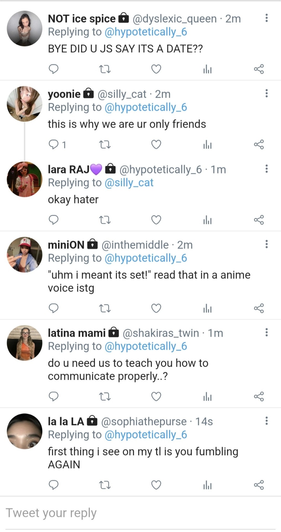
Task: Open more options on yoonie's tweet
Action: (x=266, y=93)
